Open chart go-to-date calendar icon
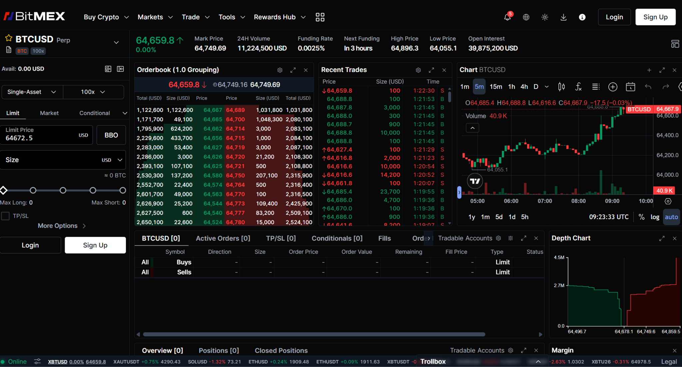 point(630,87)
